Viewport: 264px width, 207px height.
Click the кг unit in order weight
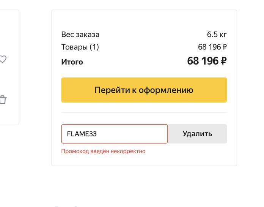click(223, 35)
